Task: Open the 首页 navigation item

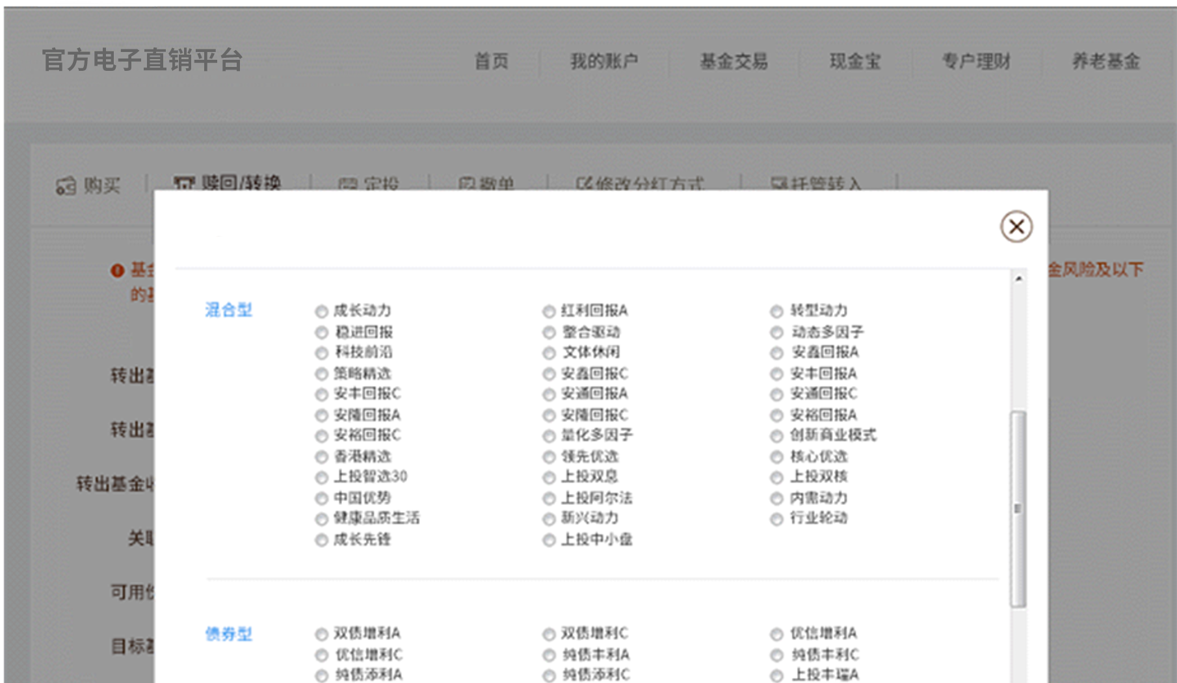Action: pos(491,61)
